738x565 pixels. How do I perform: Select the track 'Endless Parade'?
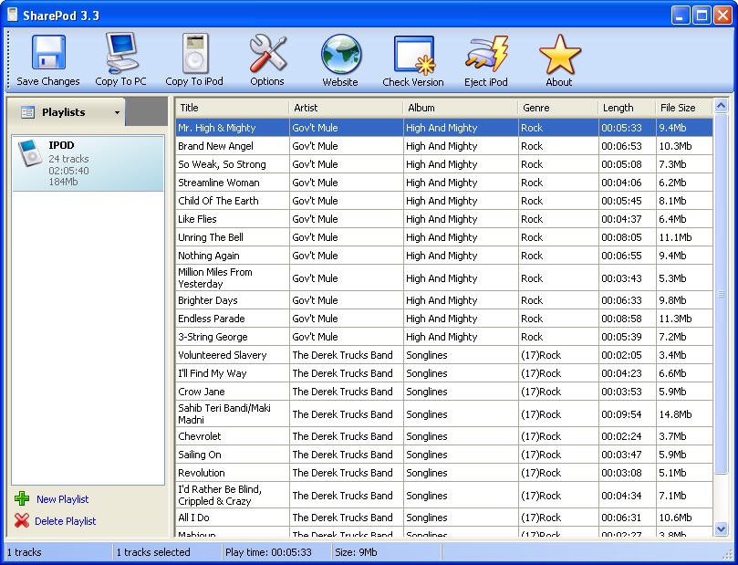(444, 319)
